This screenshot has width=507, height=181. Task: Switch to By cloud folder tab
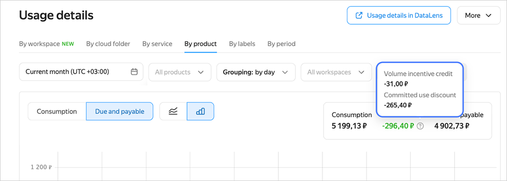point(108,44)
